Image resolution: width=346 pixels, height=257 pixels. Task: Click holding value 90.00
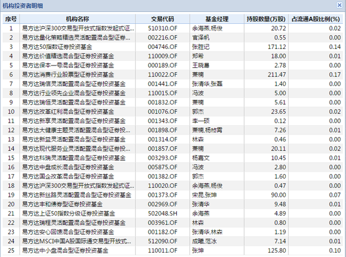coord(278,195)
